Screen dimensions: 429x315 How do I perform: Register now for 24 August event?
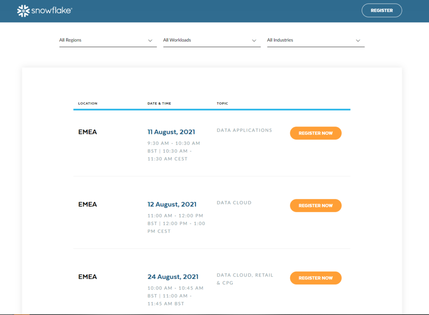tap(315, 278)
